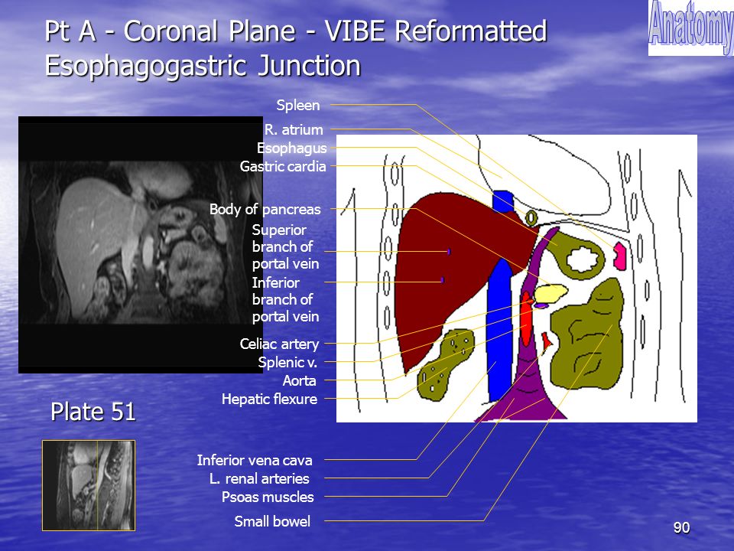Click the olive hepatic flexure shape

pyautogui.click(x=445, y=365)
